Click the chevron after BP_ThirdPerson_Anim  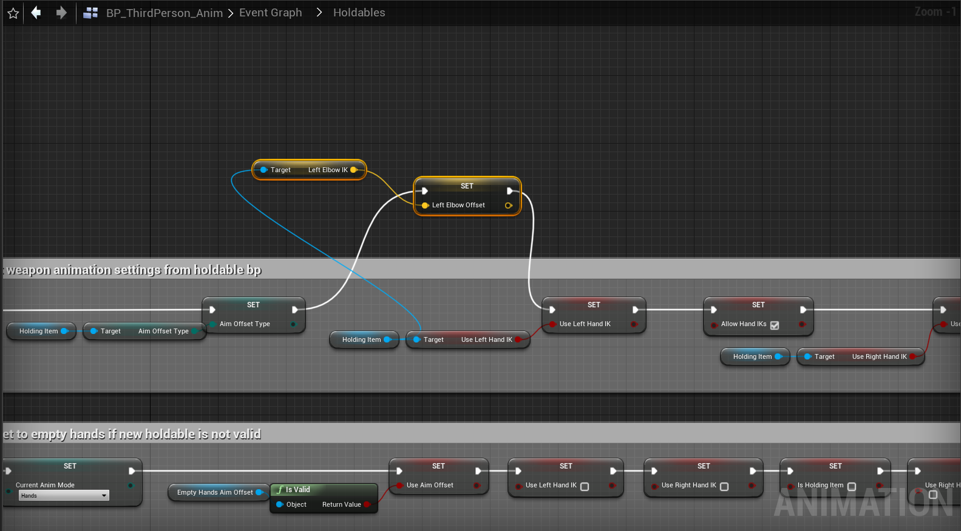[231, 13]
